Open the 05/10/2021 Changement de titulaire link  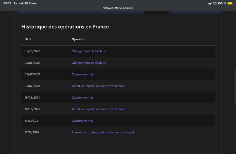click(89, 51)
